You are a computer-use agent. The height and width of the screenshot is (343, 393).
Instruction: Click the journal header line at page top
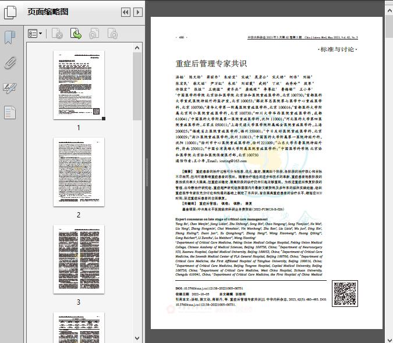[303, 37]
